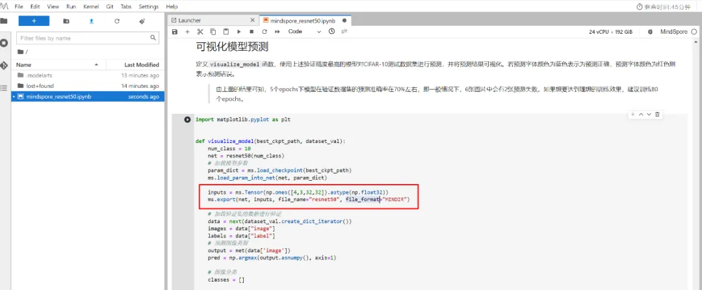Run the selected cell
The image size is (702, 290).
click(239, 31)
